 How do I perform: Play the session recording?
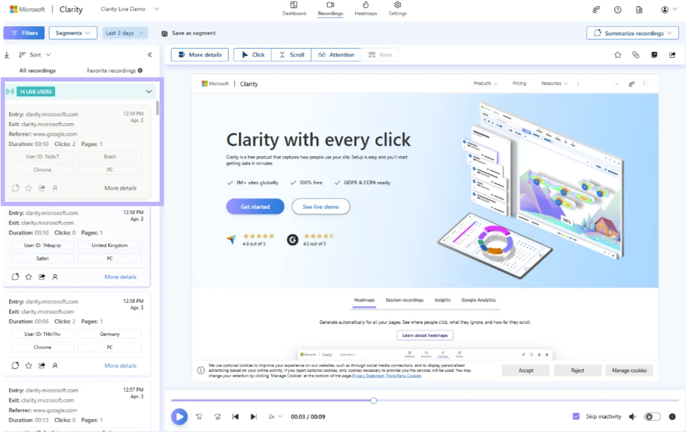click(179, 417)
